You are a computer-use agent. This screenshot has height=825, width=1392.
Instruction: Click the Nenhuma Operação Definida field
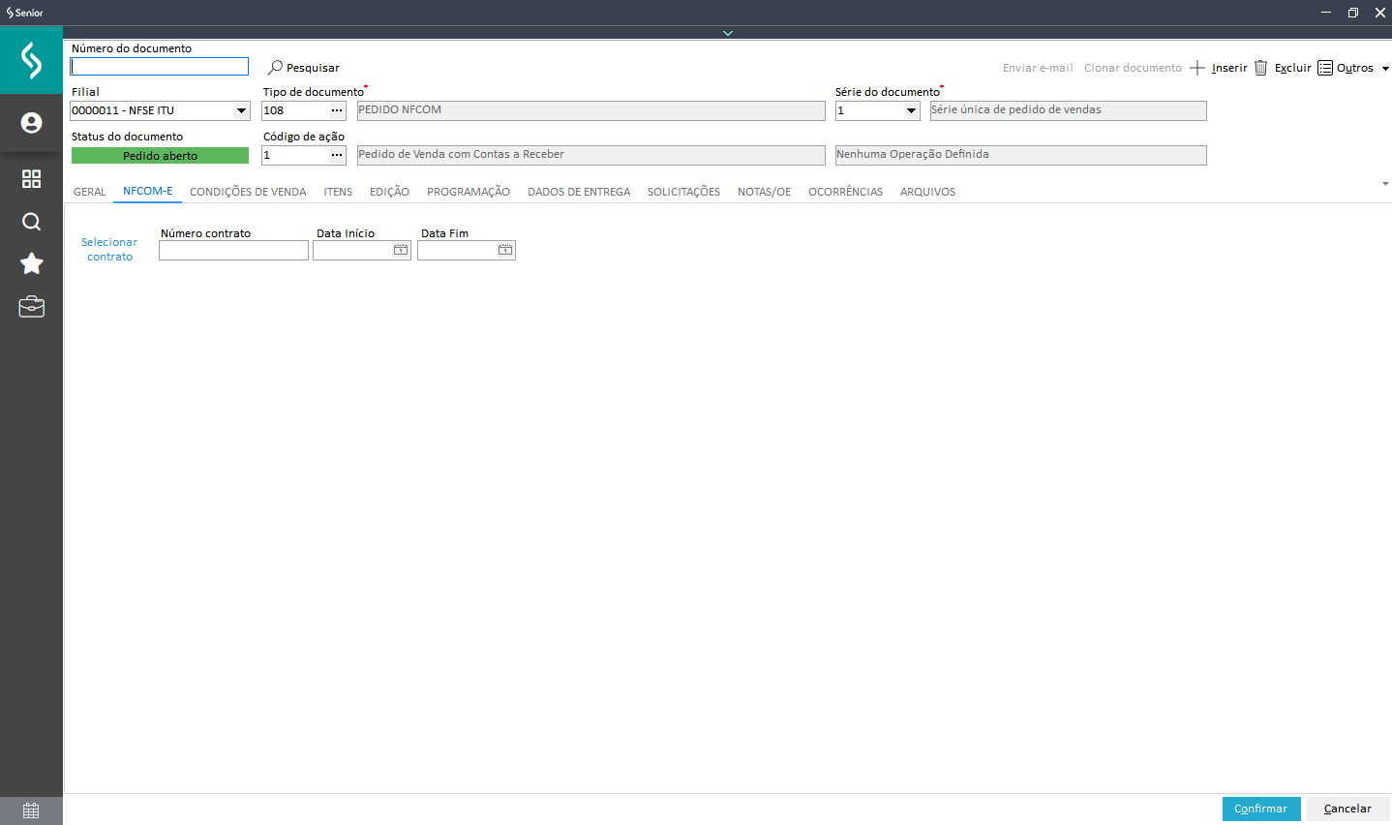(x=1021, y=155)
